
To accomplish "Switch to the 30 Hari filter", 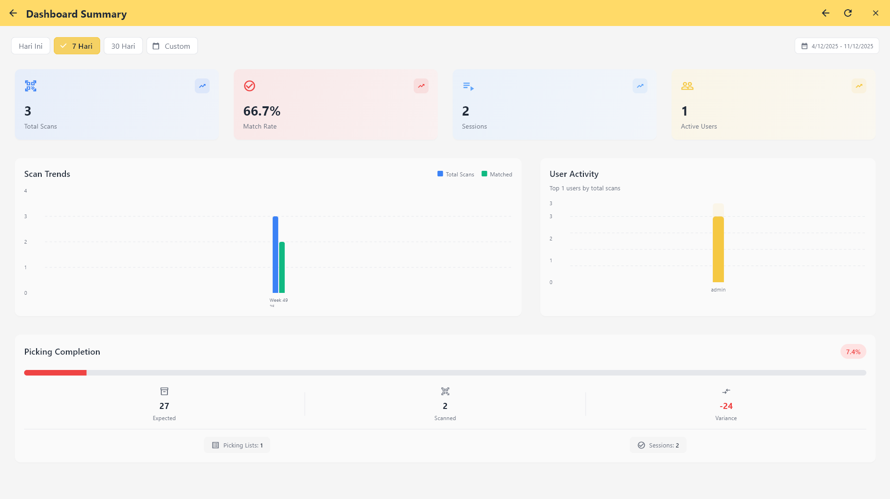I will coord(123,45).
